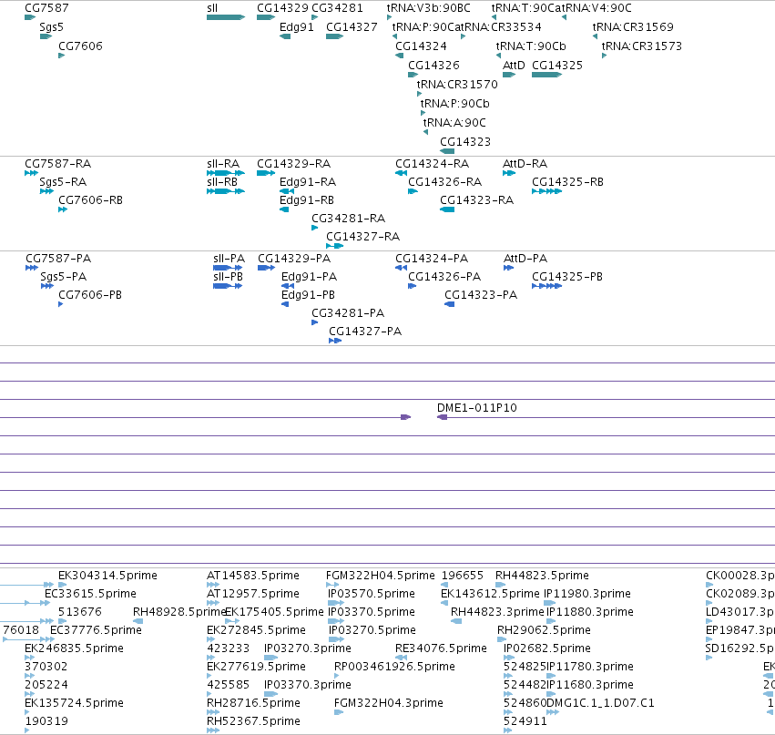Select the IP03270.3prime EST glyph
The height and width of the screenshot is (735, 775).
coord(270,658)
